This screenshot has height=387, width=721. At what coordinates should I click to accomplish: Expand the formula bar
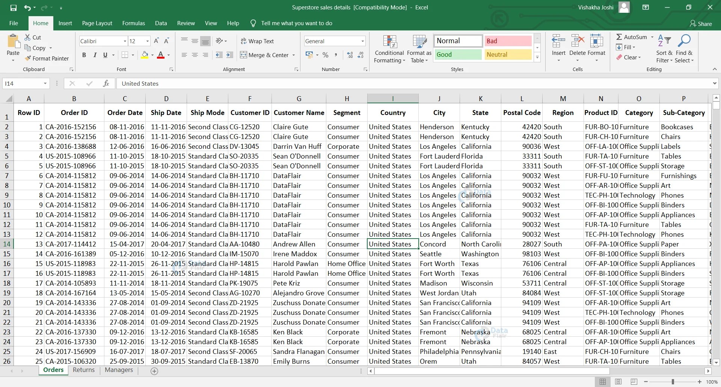(x=715, y=83)
